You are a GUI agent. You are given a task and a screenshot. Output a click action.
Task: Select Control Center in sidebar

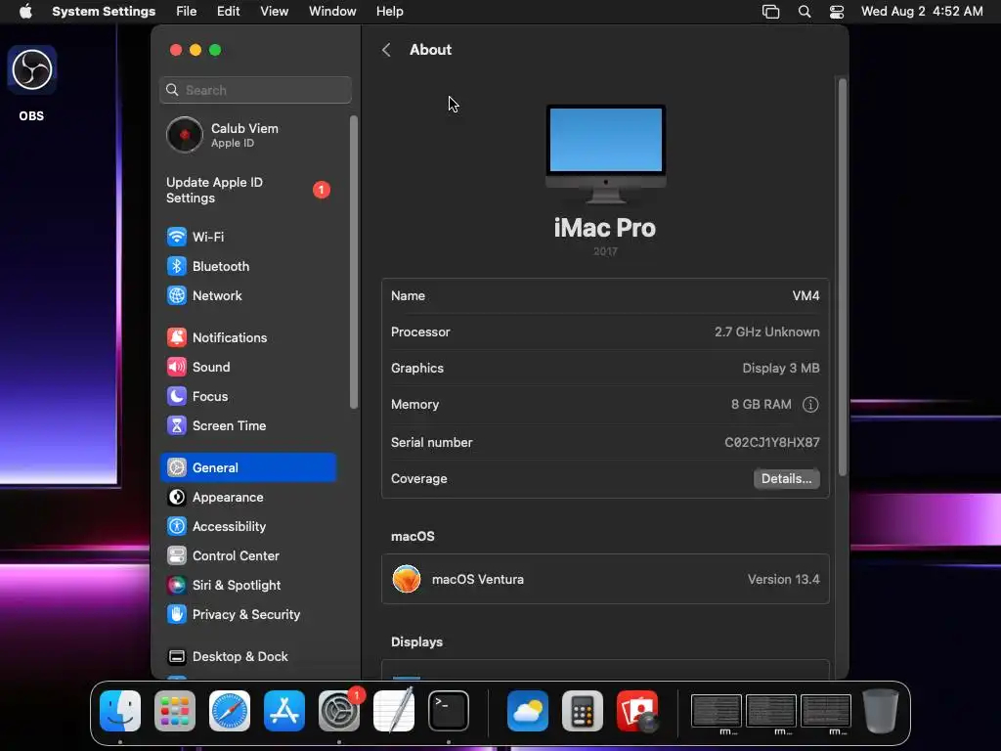tap(247, 555)
